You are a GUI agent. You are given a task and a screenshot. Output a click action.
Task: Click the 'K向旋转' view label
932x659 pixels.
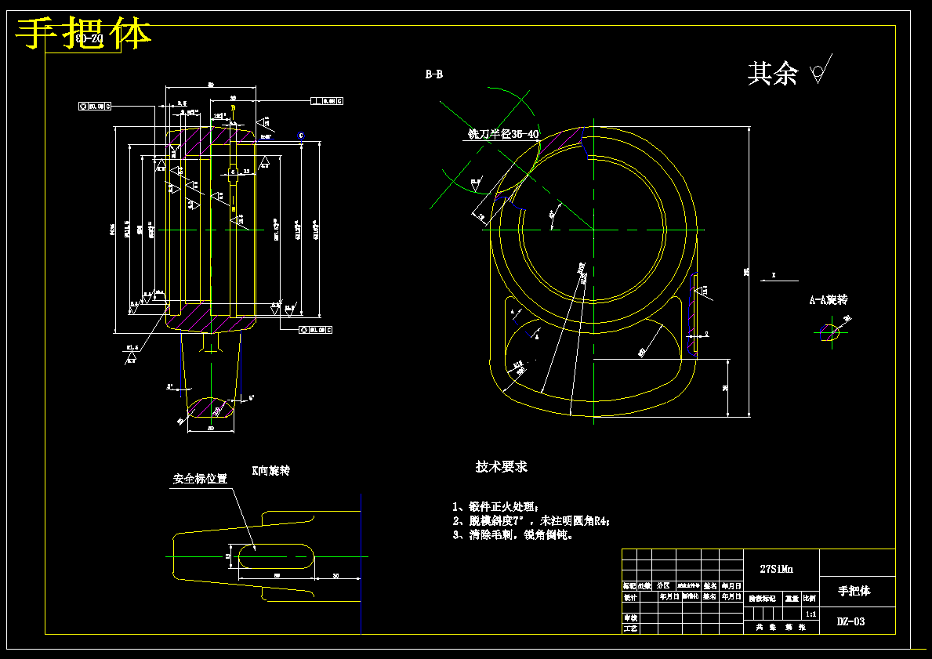[x=271, y=471]
